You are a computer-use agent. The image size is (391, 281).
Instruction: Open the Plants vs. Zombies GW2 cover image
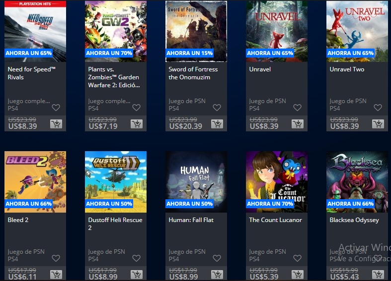click(116, 31)
